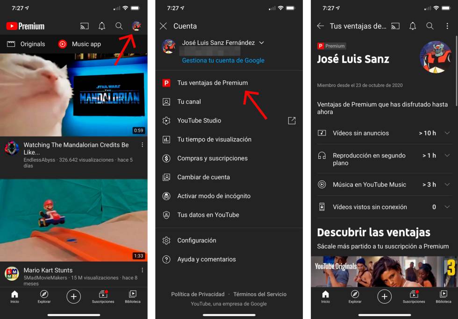Select Cambiar de cuenta
This screenshot has width=458, height=319.
[229, 177]
